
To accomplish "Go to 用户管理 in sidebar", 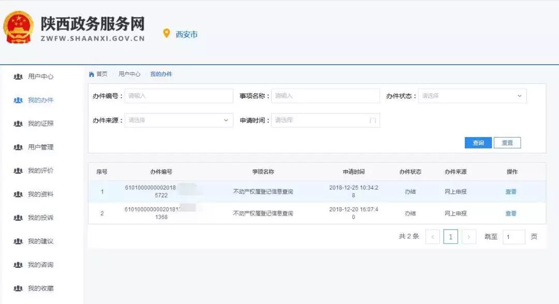I will (40, 147).
